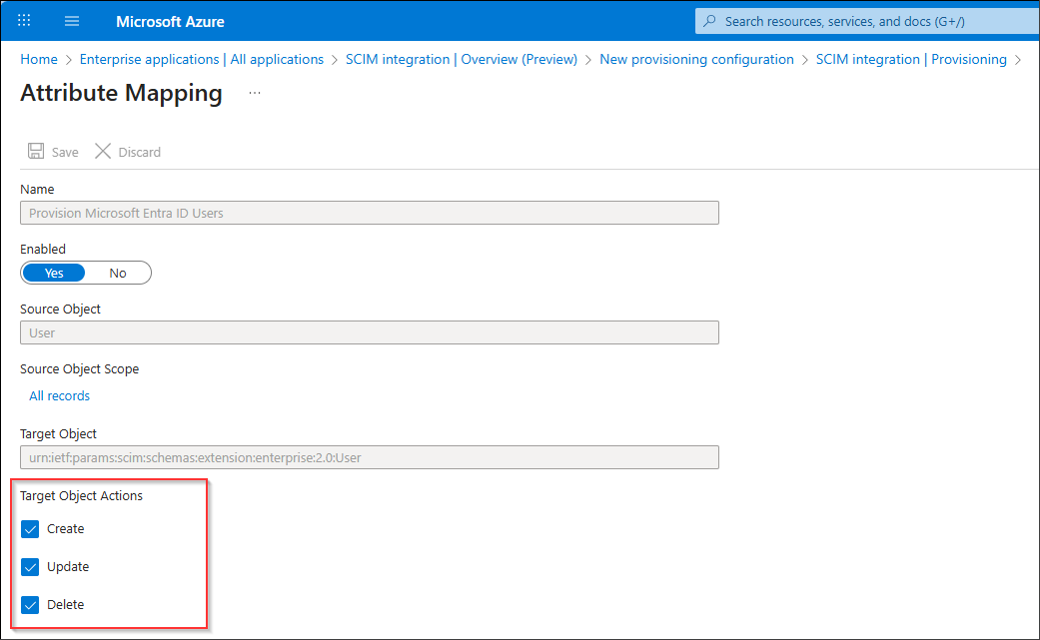The width and height of the screenshot is (1040, 640).
Task: Click the Enabled label
Action: [x=43, y=249]
